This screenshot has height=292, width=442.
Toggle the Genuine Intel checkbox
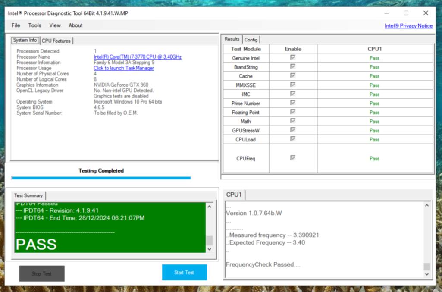coord(293,57)
